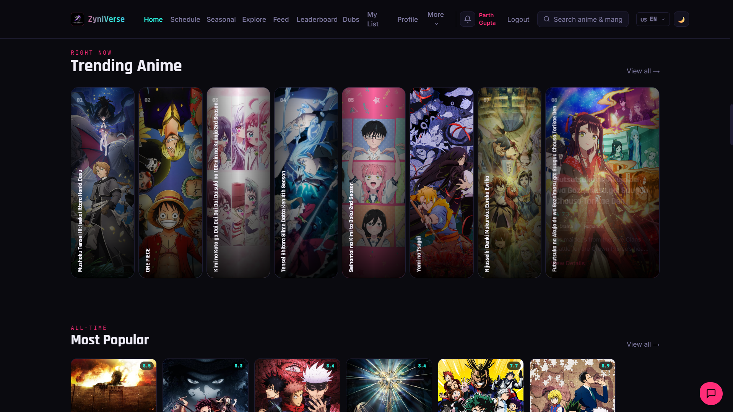Open the notifications bell
This screenshot has width=733, height=412.
[x=467, y=19]
